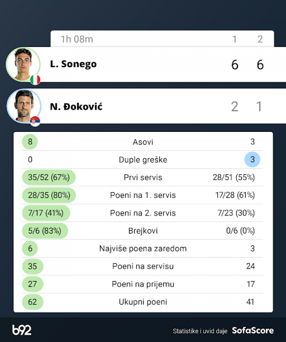Click the blue double faults badge
Viewport: 286px width, 342px height.
[252, 160]
